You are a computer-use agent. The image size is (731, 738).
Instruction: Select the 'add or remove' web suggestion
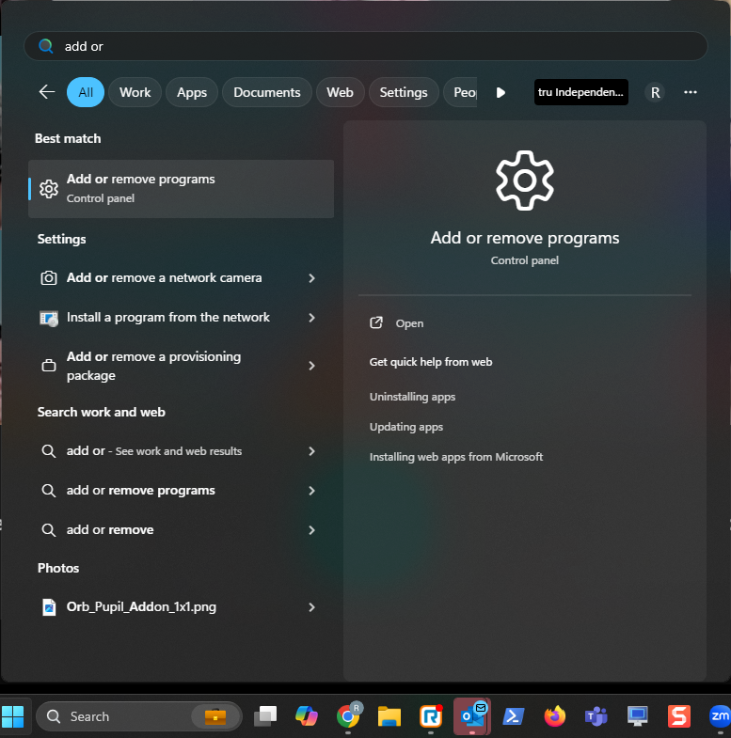(x=182, y=530)
